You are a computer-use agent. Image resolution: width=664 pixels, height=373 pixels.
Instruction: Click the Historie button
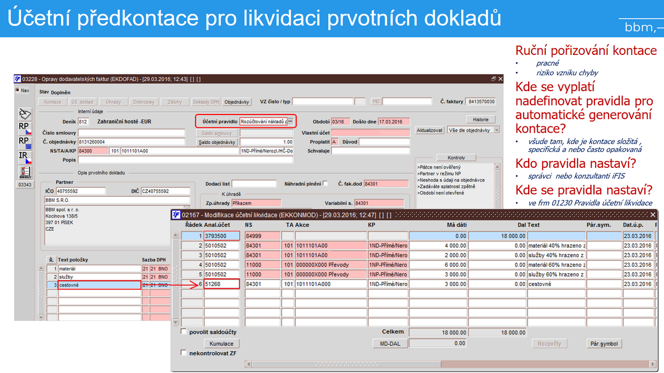(480, 120)
